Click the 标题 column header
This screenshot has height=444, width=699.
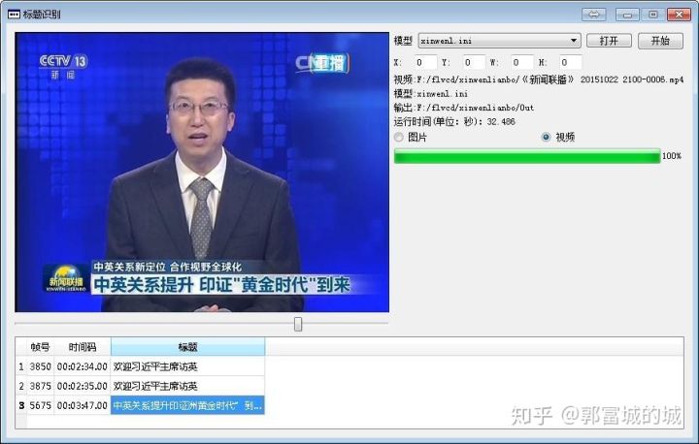(187, 347)
